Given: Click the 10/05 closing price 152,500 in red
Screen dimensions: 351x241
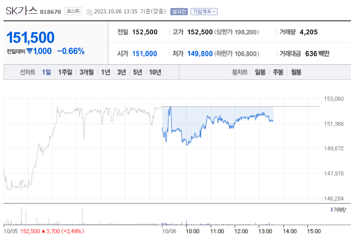Looking at the screenshot, I should point(30,231).
